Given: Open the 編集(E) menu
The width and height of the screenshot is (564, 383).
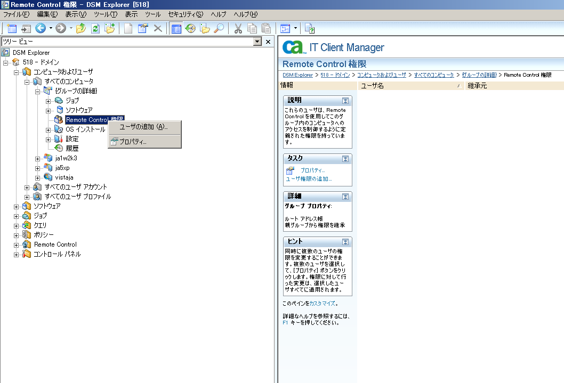Looking at the screenshot, I should point(47,14).
